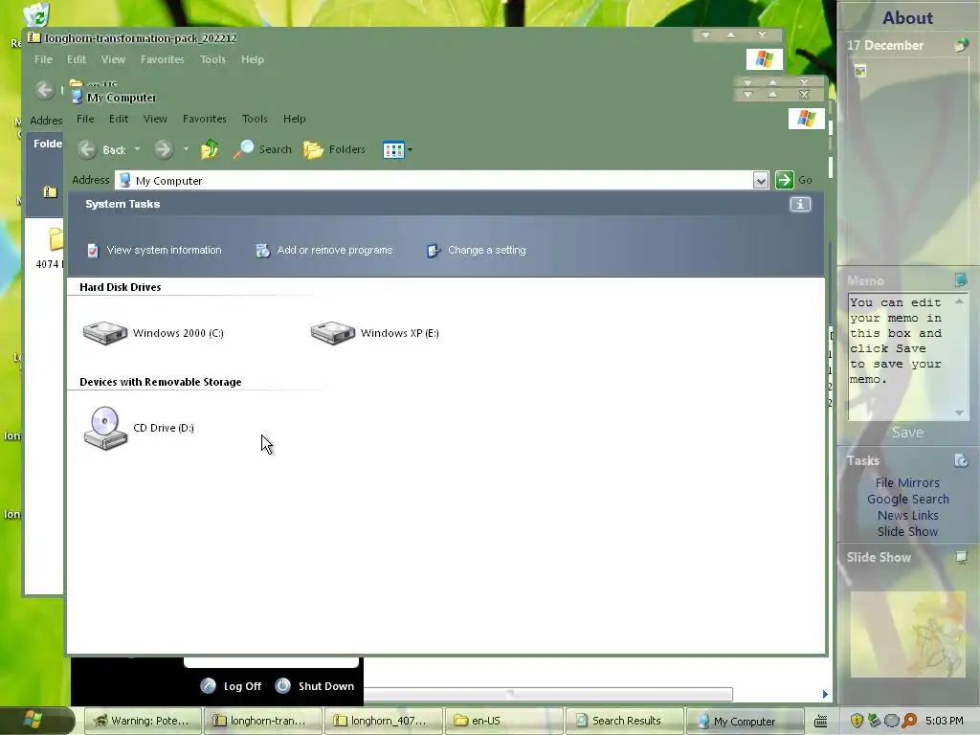Select Windows 2000 (C:) drive

pyautogui.click(x=154, y=333)
